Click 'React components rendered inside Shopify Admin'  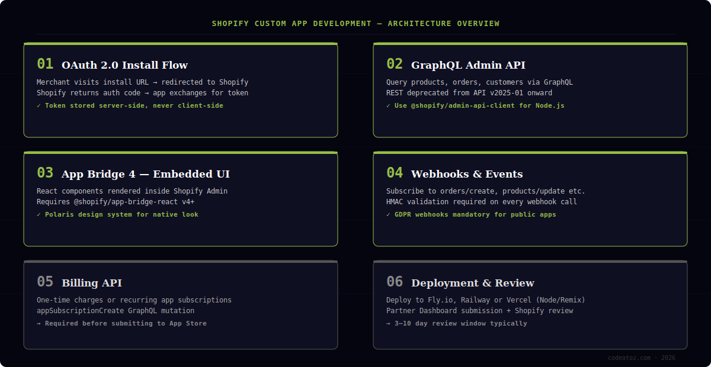(132, 191)
